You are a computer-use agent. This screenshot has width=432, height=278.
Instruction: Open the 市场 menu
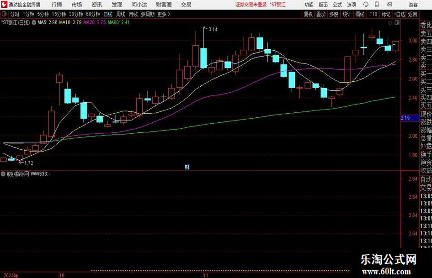click(77, 5)
